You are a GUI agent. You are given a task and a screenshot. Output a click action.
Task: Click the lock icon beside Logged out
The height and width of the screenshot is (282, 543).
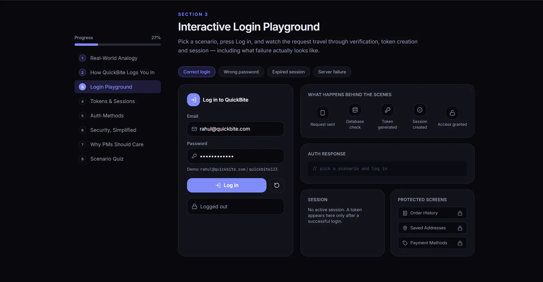[x=195, y=207]
